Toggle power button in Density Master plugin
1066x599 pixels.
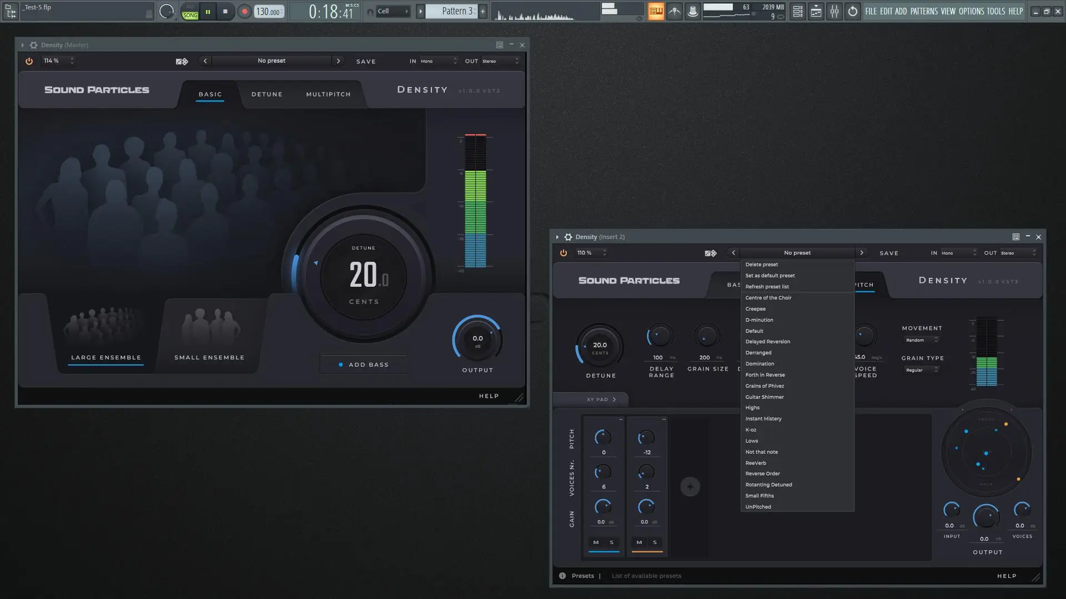pyautogui.click(x=29, y=61)
